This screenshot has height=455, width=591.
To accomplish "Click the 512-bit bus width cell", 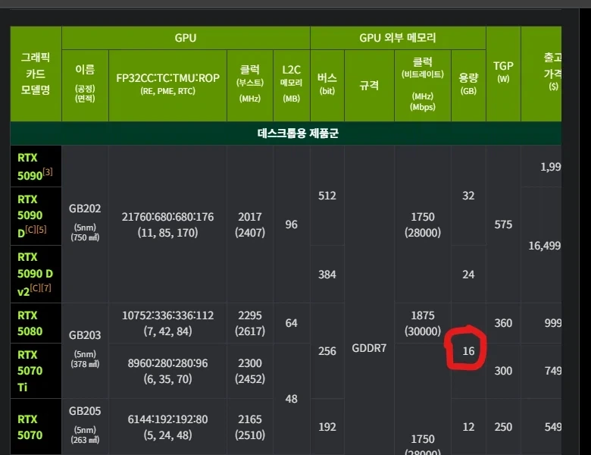I will 327,196.
